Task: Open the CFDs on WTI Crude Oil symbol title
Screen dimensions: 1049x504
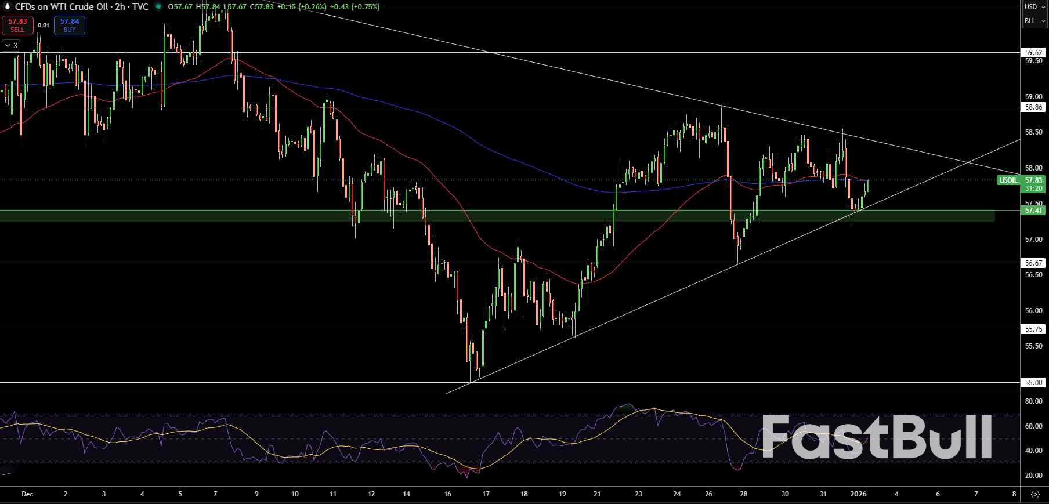Action: point(81,7)
